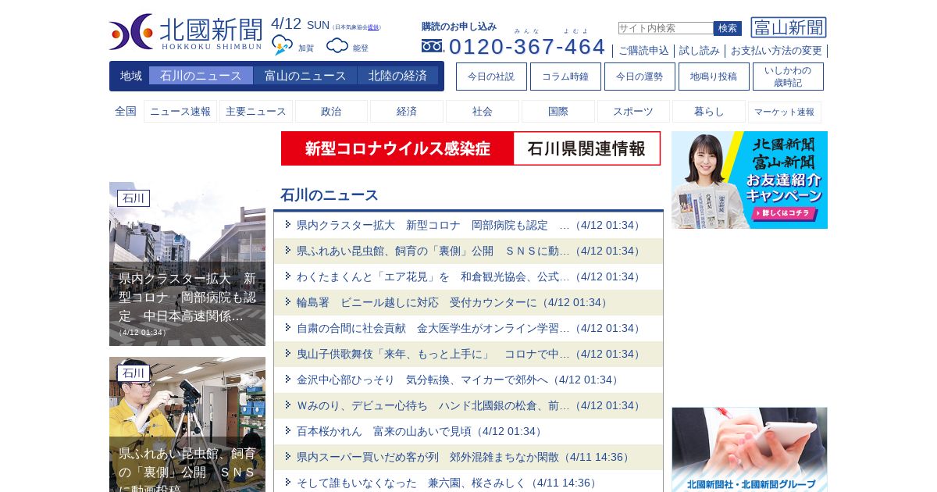This screenshot has height=492, width=937.
Task: Focus the サイト内検索 search field
Action: [665, 28]
